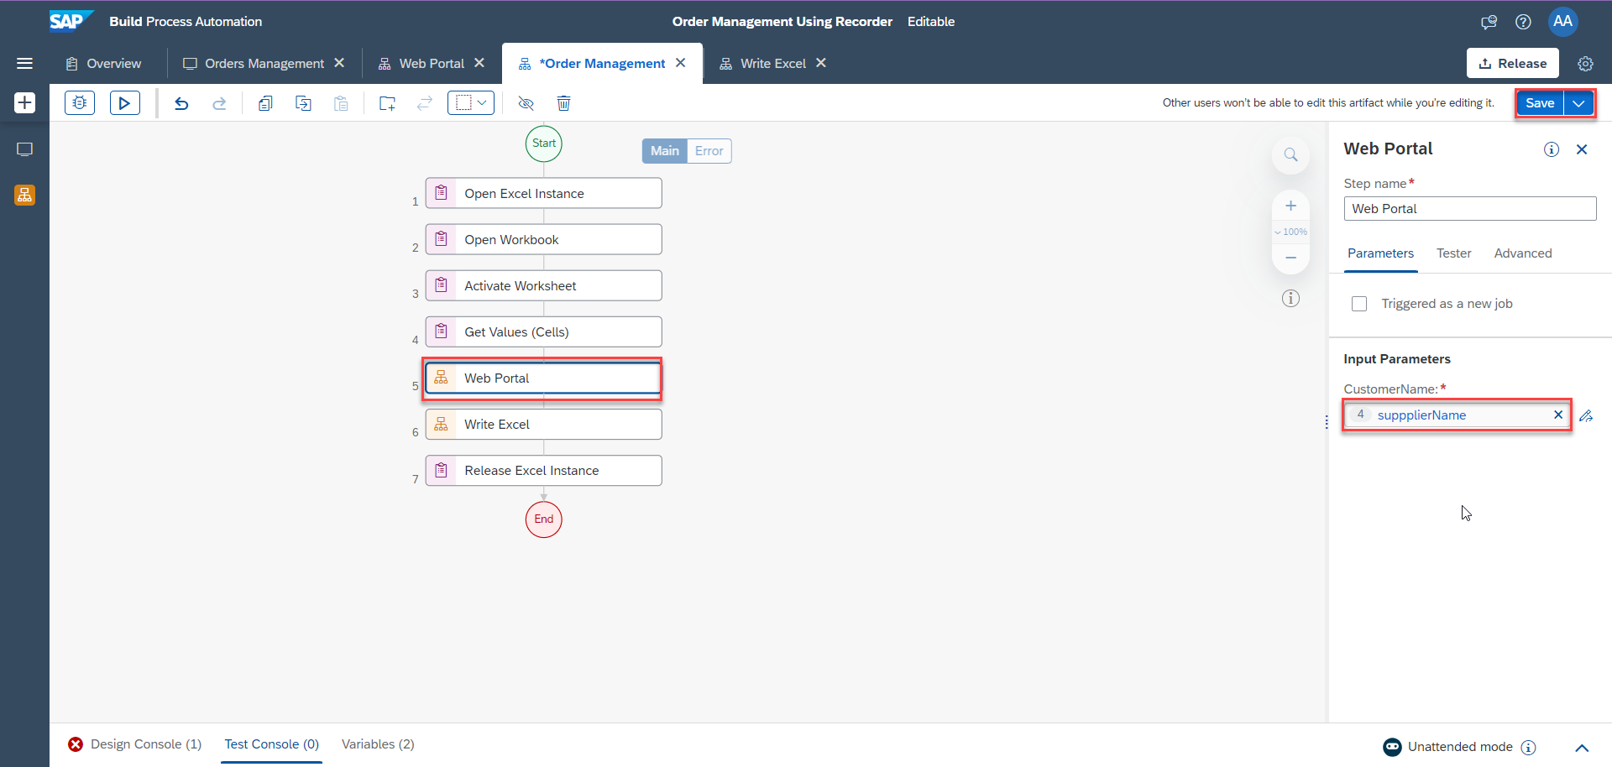Image resolution: width=1612 pixels, height=767 pixels.
Task: Open the Help question mark icon
Action: [x=1523, y=22]
